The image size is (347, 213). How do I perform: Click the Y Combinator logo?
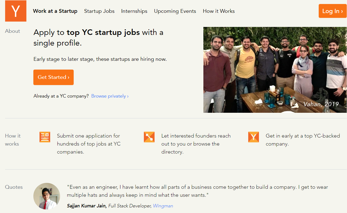(x=16, y=11)
